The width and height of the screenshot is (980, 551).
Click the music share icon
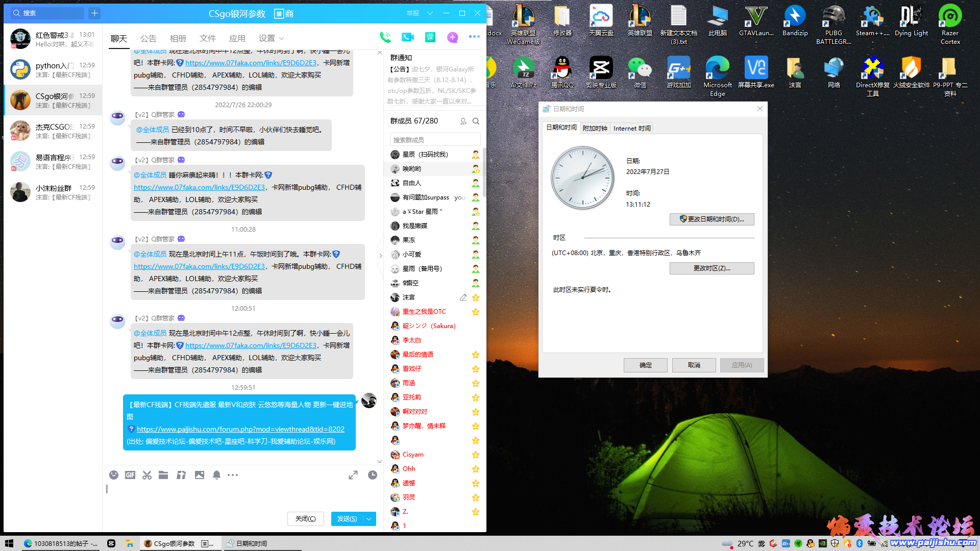tap(181, 475)
